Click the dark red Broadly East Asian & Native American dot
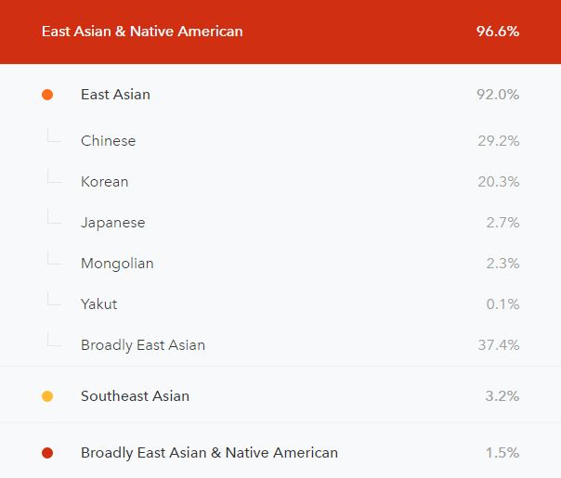 point(47,453)
